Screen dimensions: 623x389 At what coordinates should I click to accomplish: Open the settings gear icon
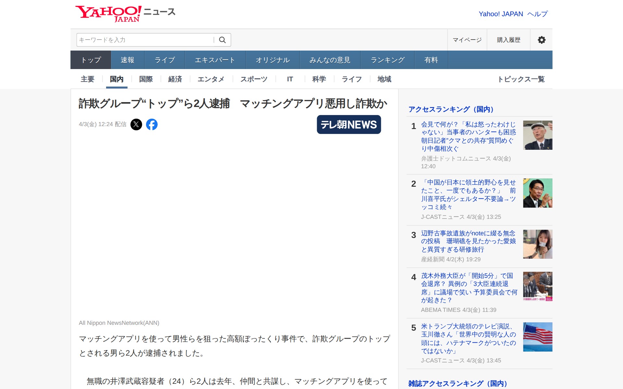(541, 40)
